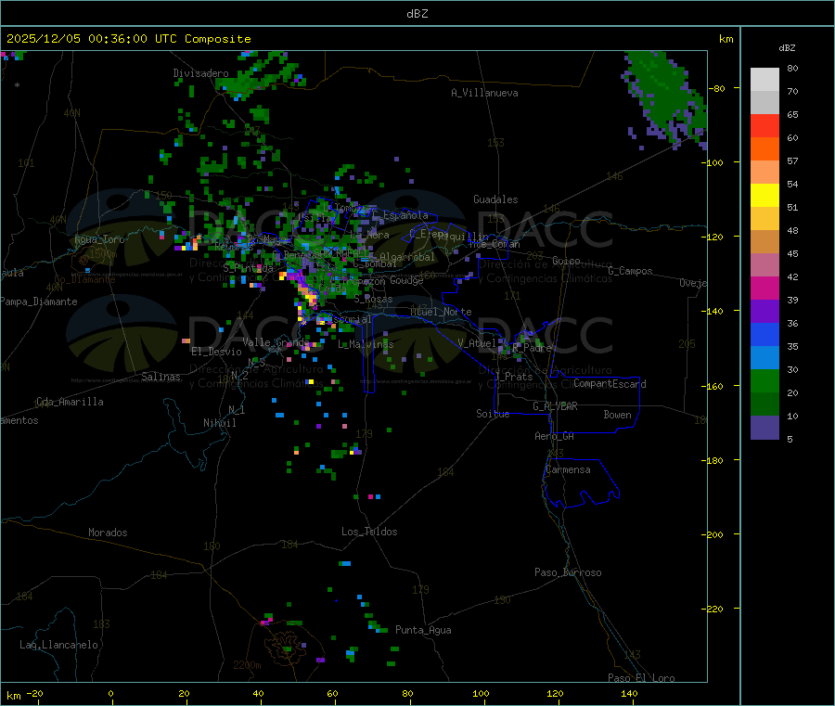This screenshot has height=706, width=835.
Task: Click the Aero_GA map label
Action: [x=555, y=436]
